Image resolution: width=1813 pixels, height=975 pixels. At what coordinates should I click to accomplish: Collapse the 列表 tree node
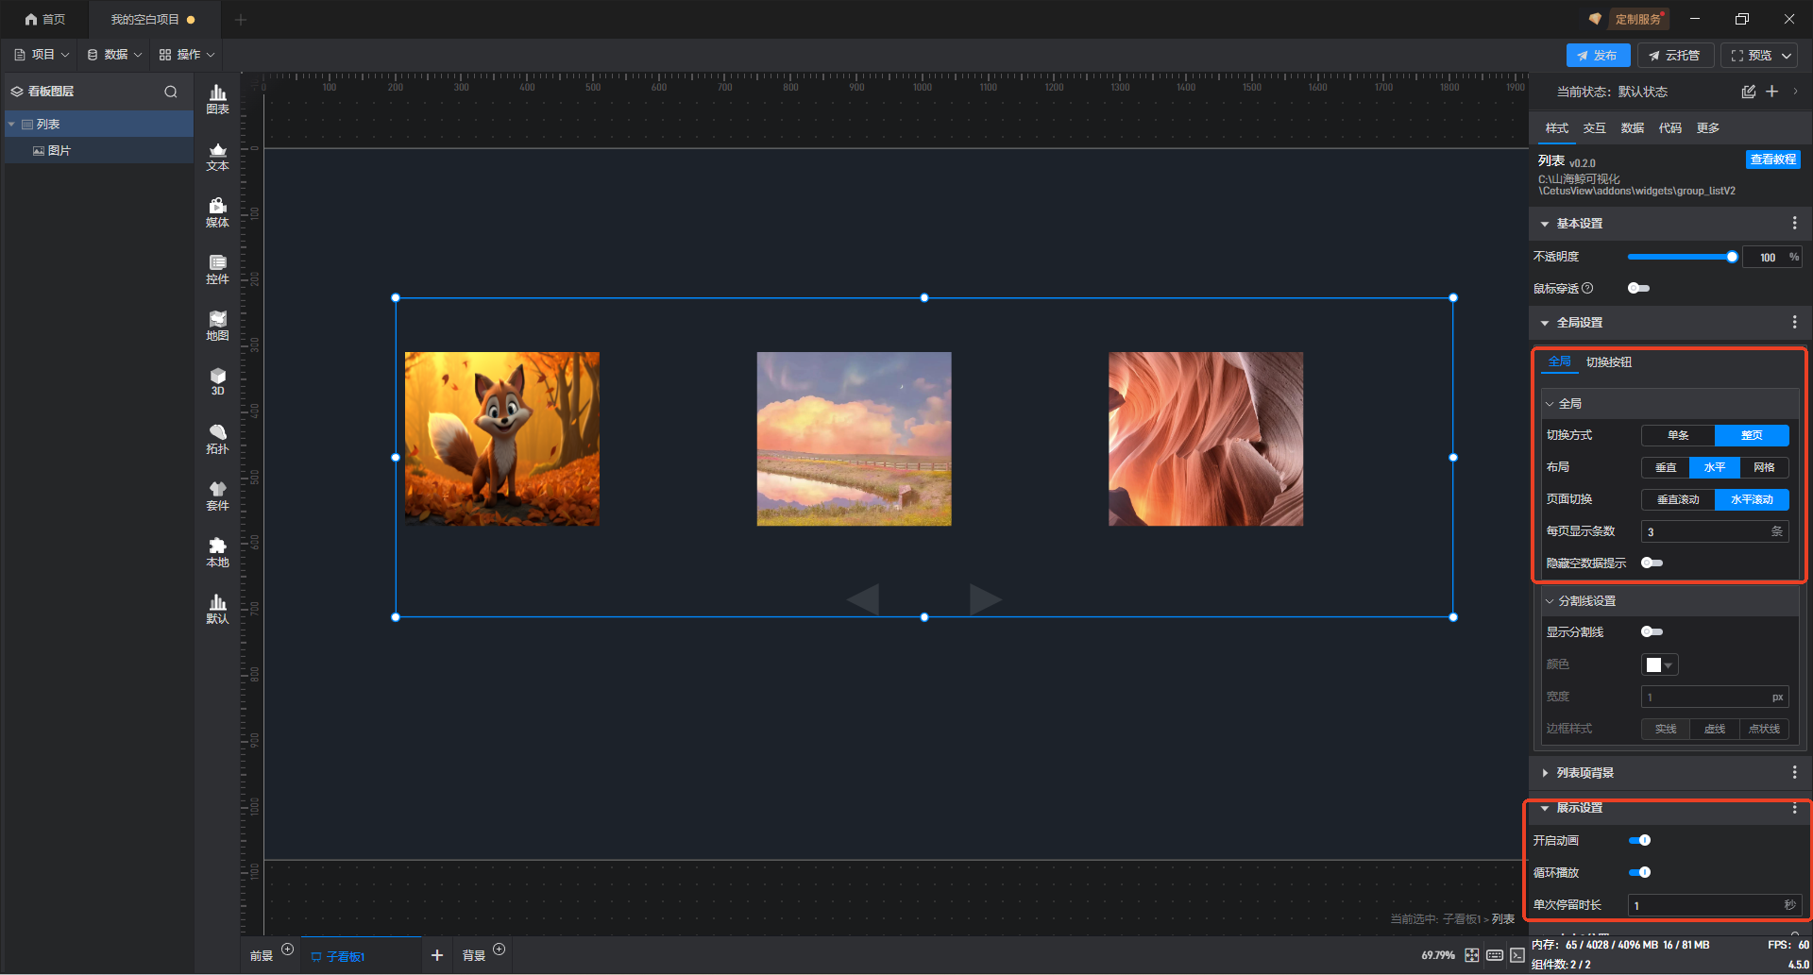click(x=11, y=125)
